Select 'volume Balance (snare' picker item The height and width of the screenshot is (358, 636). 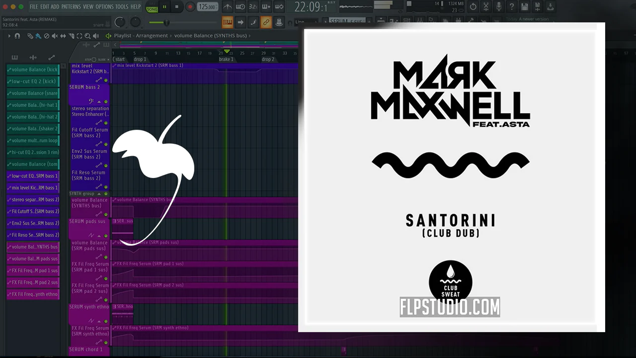(33, 93)
